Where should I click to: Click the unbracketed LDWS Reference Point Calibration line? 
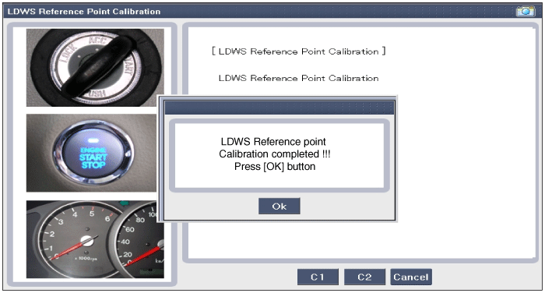tap(298, 78)
